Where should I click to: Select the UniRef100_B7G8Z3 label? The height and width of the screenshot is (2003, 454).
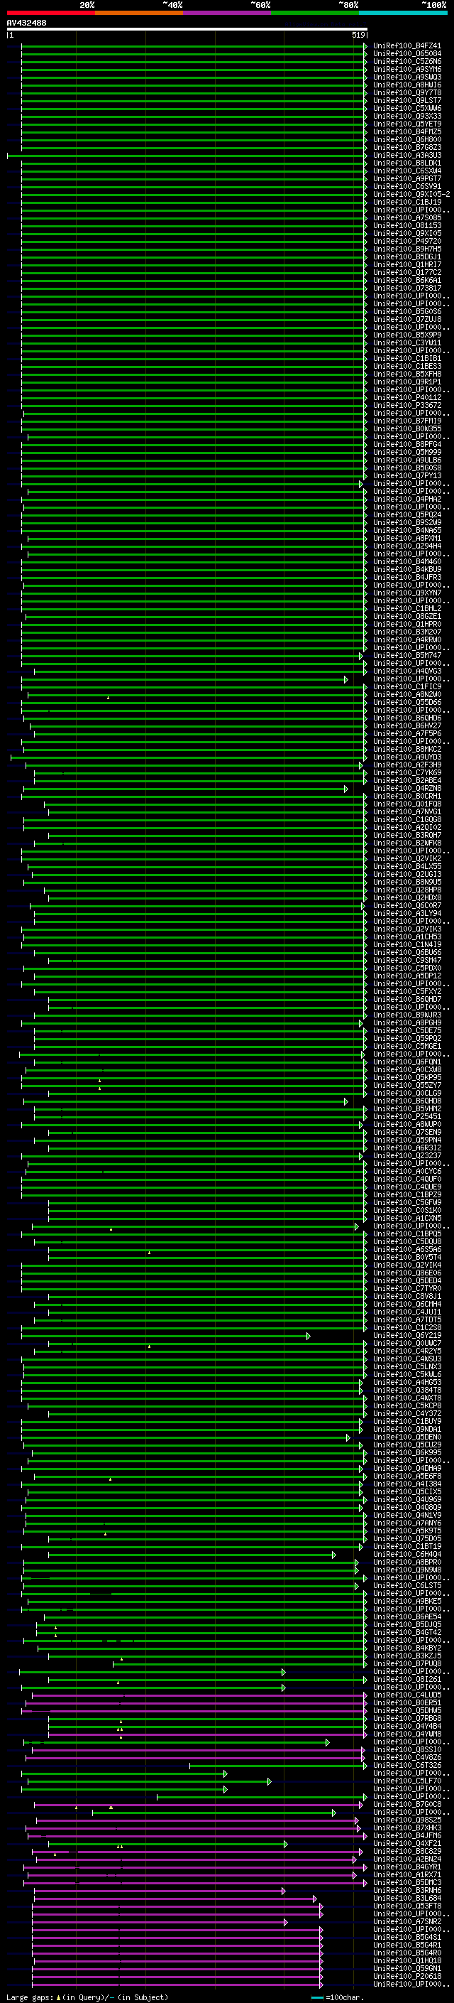[406, 147]
